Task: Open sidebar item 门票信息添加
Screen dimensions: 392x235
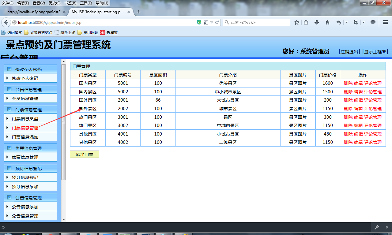Action: 25,137
